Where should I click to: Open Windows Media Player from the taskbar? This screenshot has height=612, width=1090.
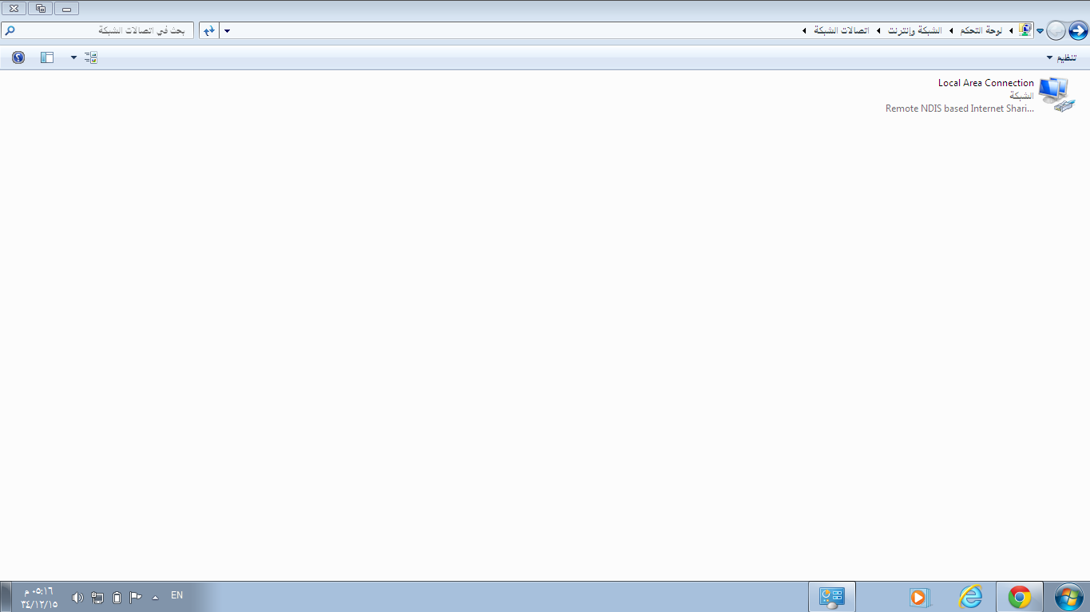point(920,597)
